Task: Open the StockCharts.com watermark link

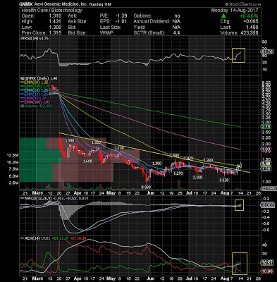Action: [x=243, y=4]
